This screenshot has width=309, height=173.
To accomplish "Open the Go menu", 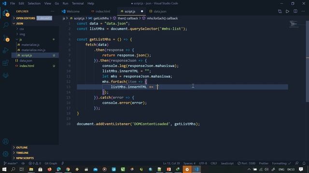I will [57, 3].
